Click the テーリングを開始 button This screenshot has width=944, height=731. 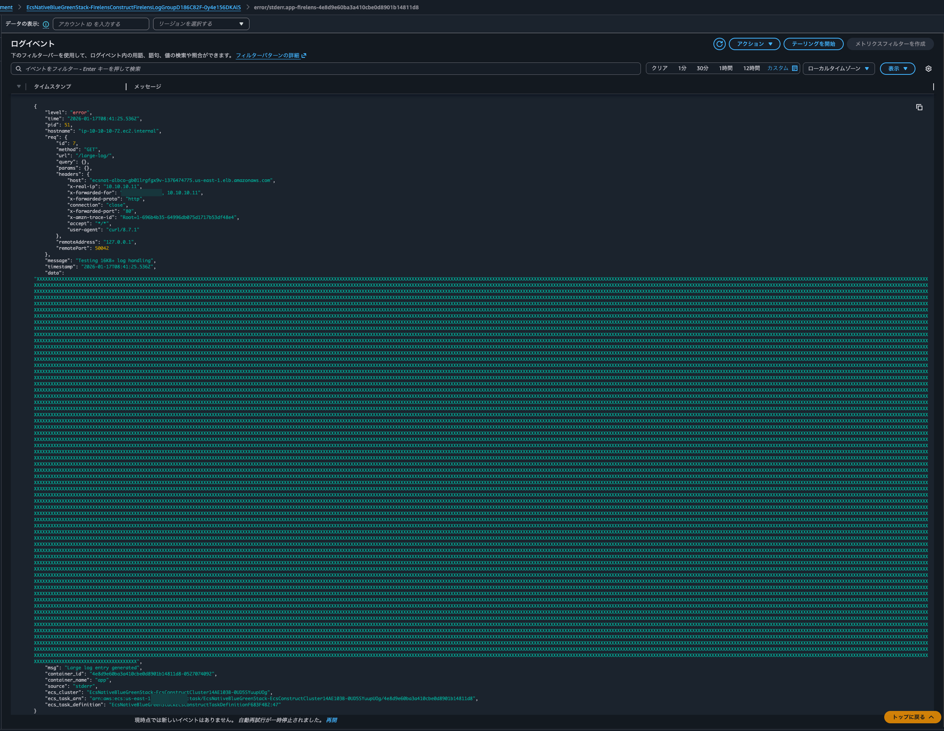(813, 44)
